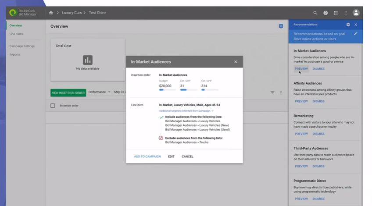The image size is (372, 206).
Task: Edit recommendations goal pencil icon
Action: pos(356,34)
